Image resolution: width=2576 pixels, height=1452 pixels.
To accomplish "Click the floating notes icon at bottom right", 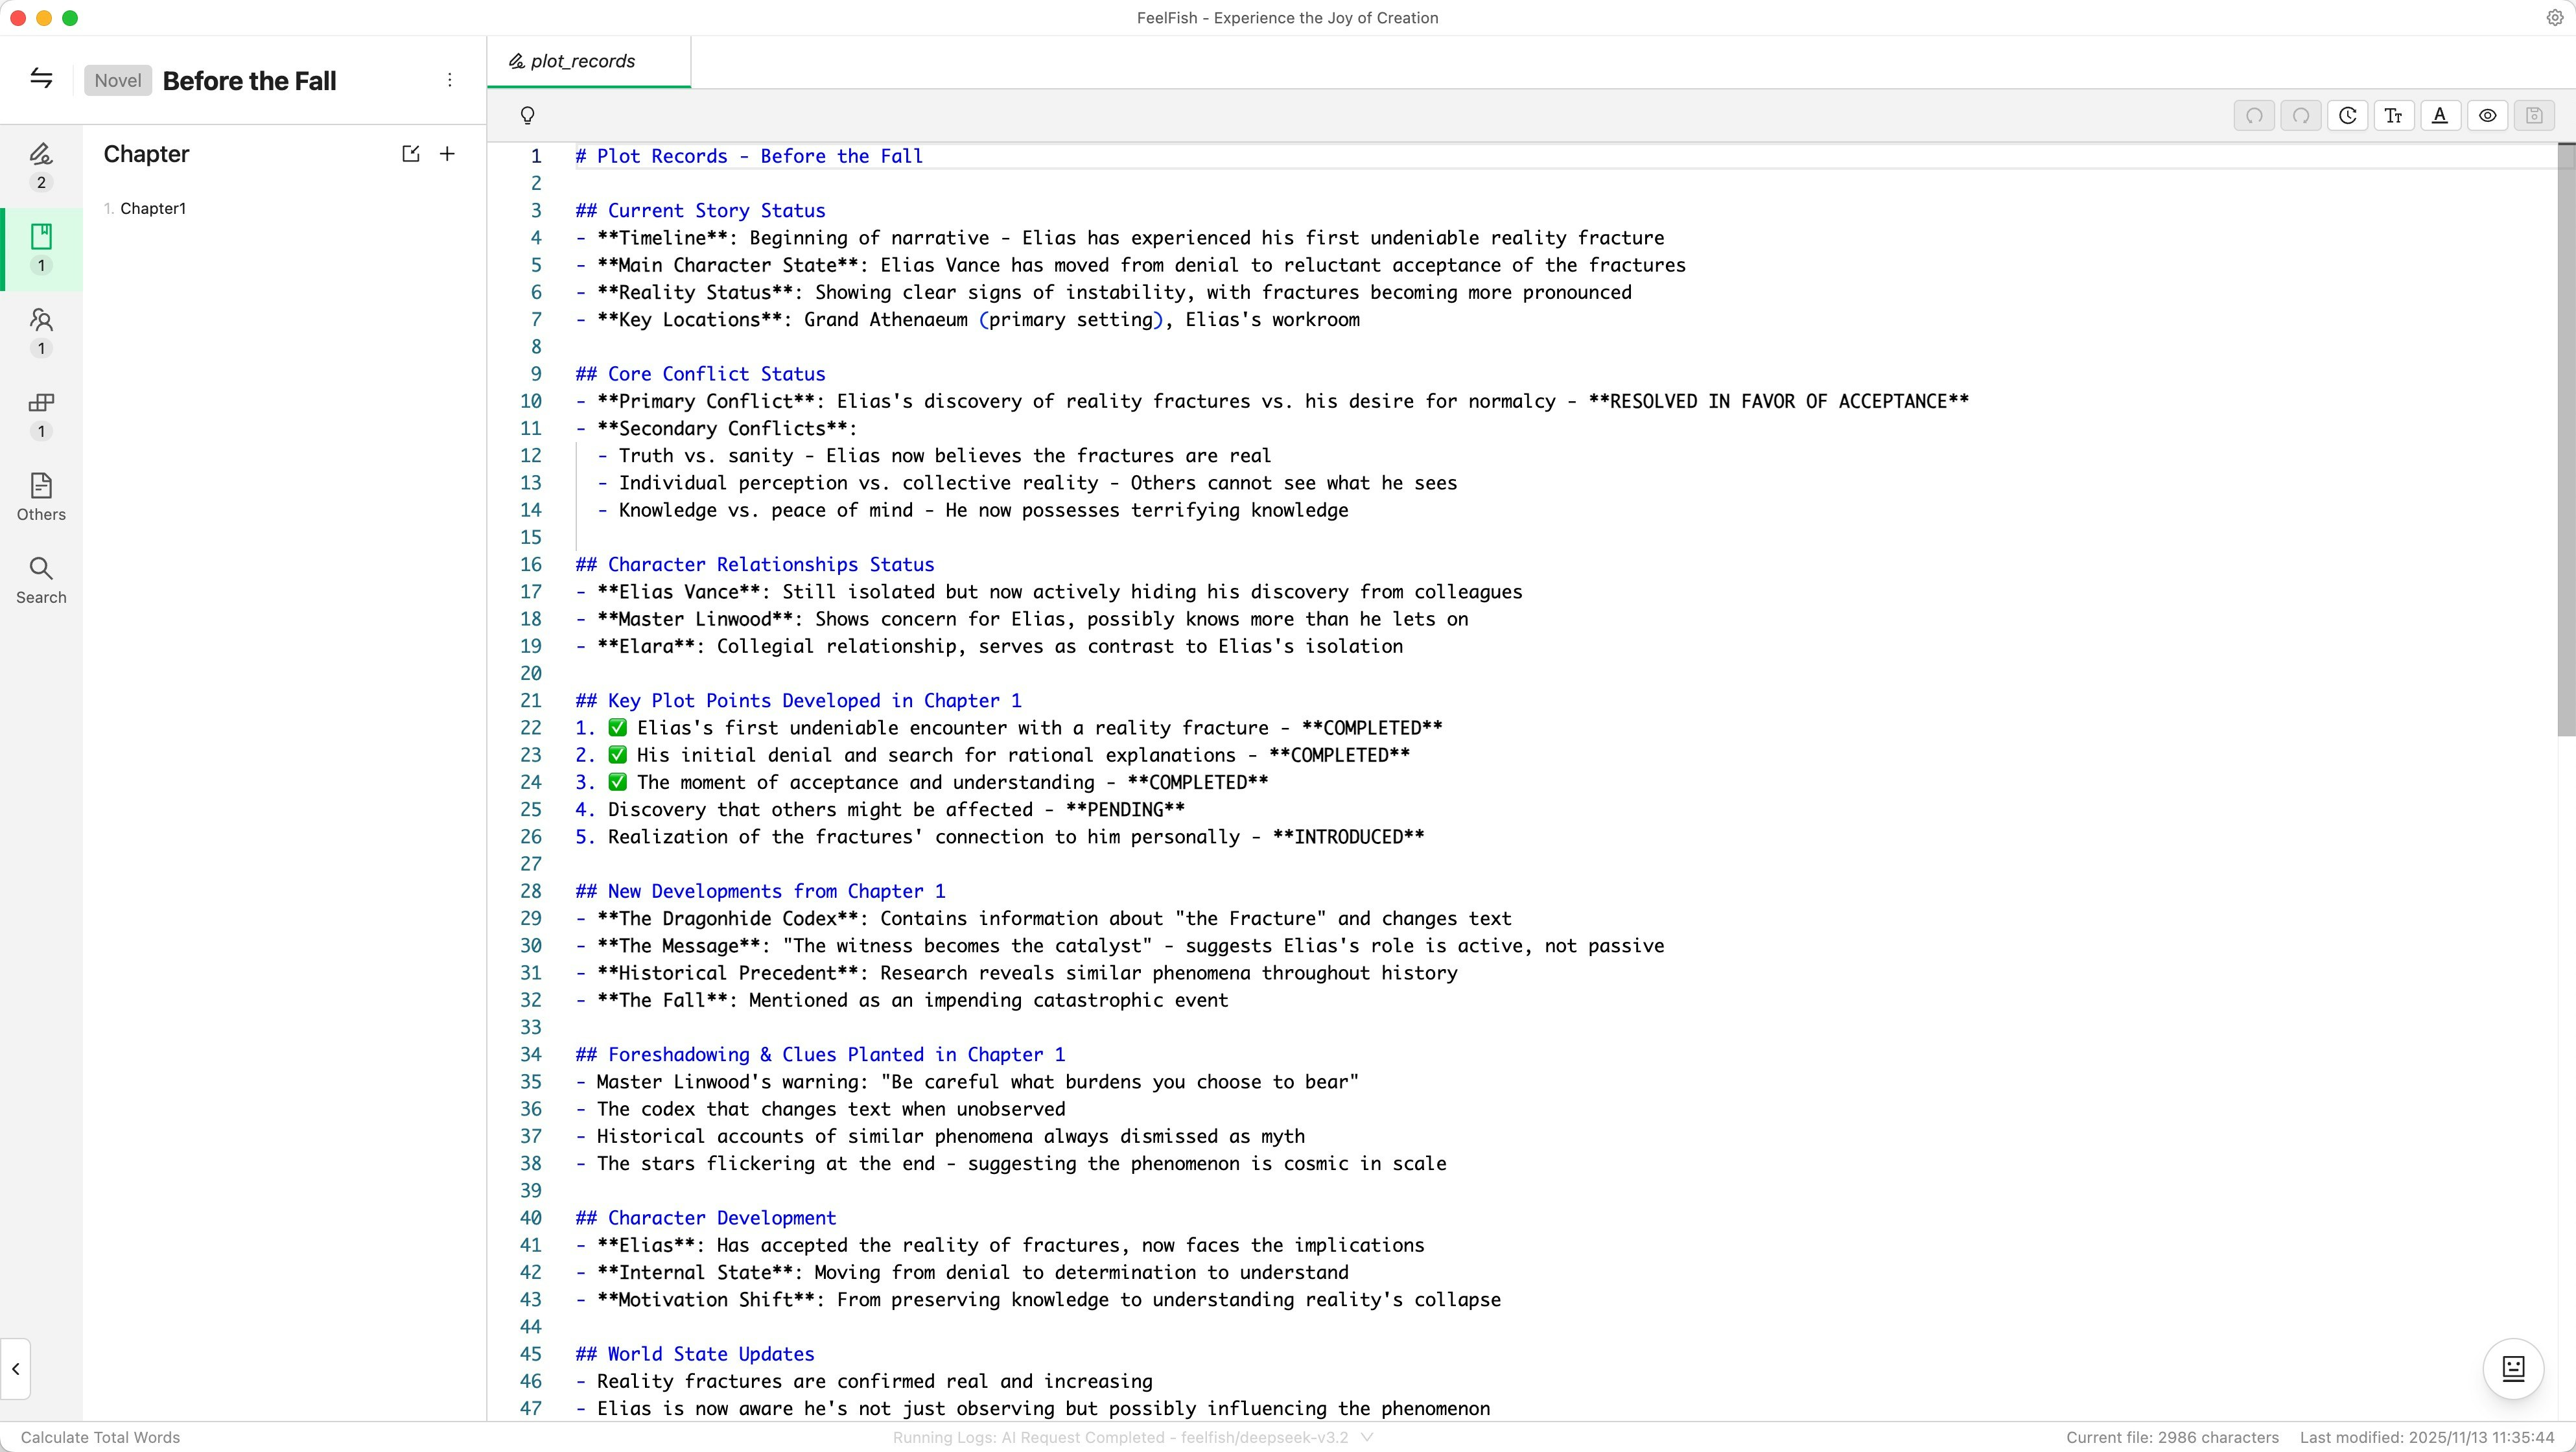I will pyautogui.click(x=2513, y=1369).
